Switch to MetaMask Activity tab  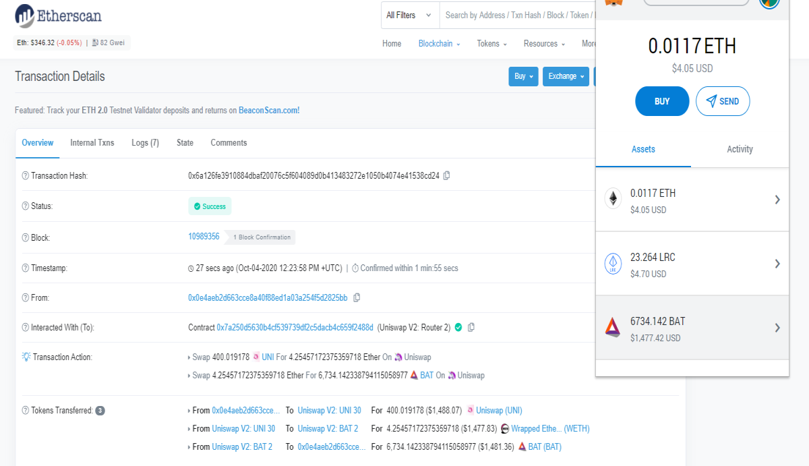pos(740,149)
